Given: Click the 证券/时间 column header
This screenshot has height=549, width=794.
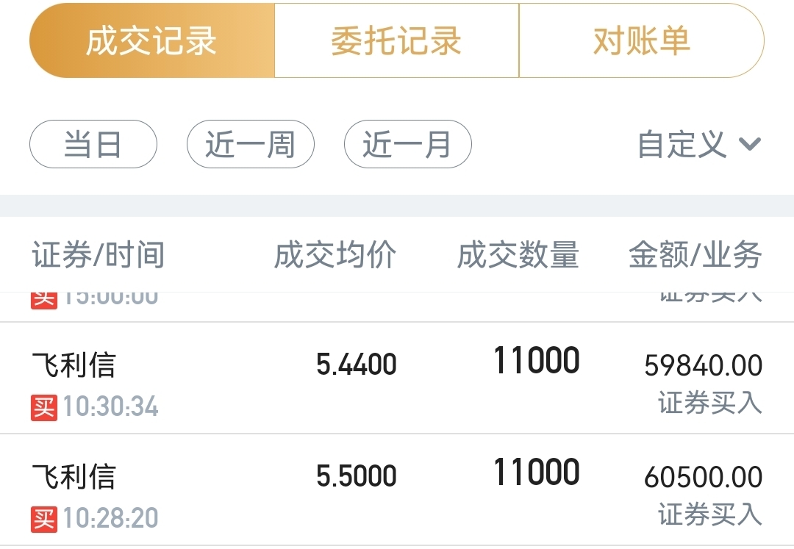Looking at the screenshot, I should point(98,256).
